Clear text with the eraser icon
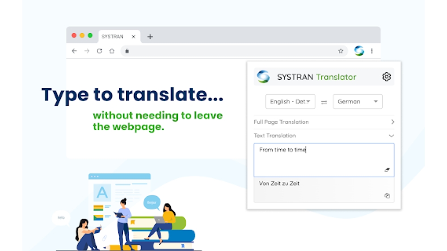The height and width of the screenshot is (251, 447). click(387, 170)
